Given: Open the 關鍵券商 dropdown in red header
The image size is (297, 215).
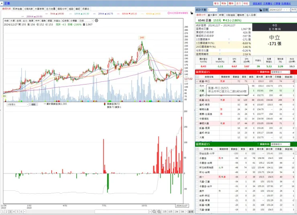Looking at the screenshot, I should (280, 72).
